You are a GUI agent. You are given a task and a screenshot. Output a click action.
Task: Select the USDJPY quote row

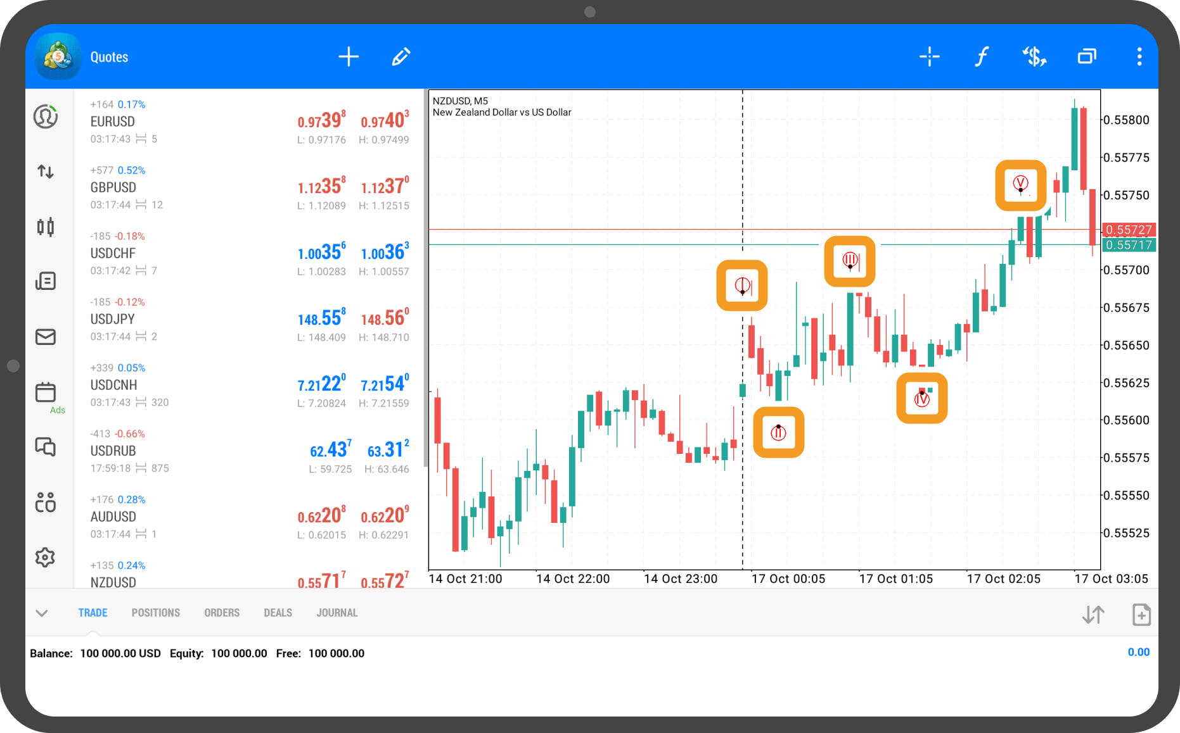point(248,319)
